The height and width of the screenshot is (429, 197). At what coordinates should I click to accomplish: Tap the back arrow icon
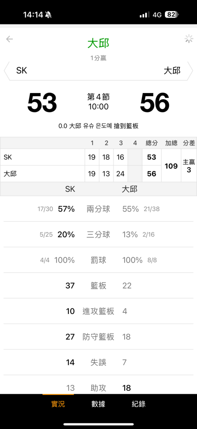tap(9, 39)
